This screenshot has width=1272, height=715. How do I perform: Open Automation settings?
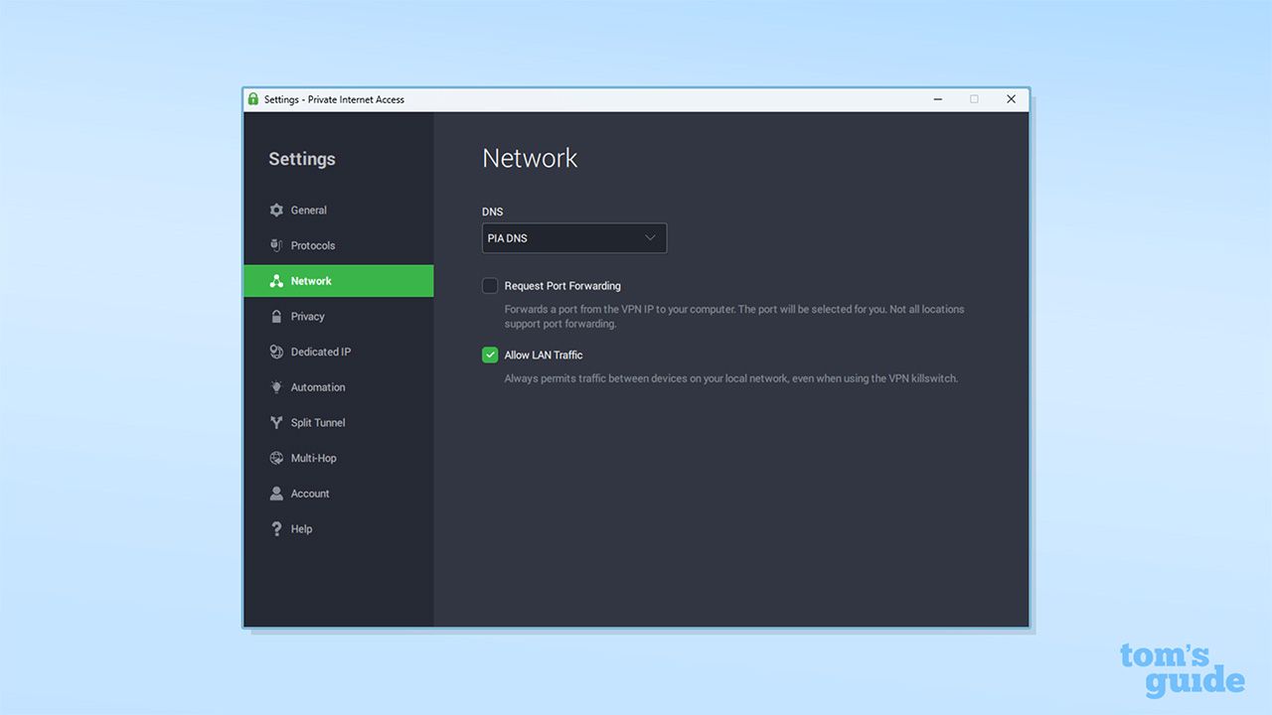(x=338, y=387)
